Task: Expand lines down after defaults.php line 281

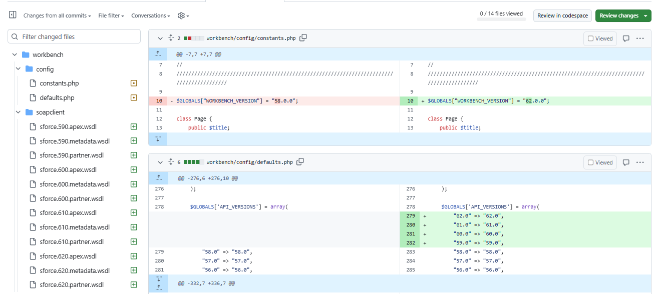Action: coord(158,279)
